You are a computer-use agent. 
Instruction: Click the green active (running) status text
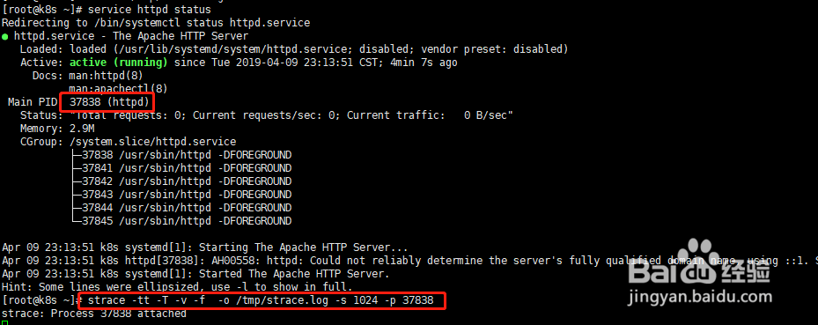[118, 63]
